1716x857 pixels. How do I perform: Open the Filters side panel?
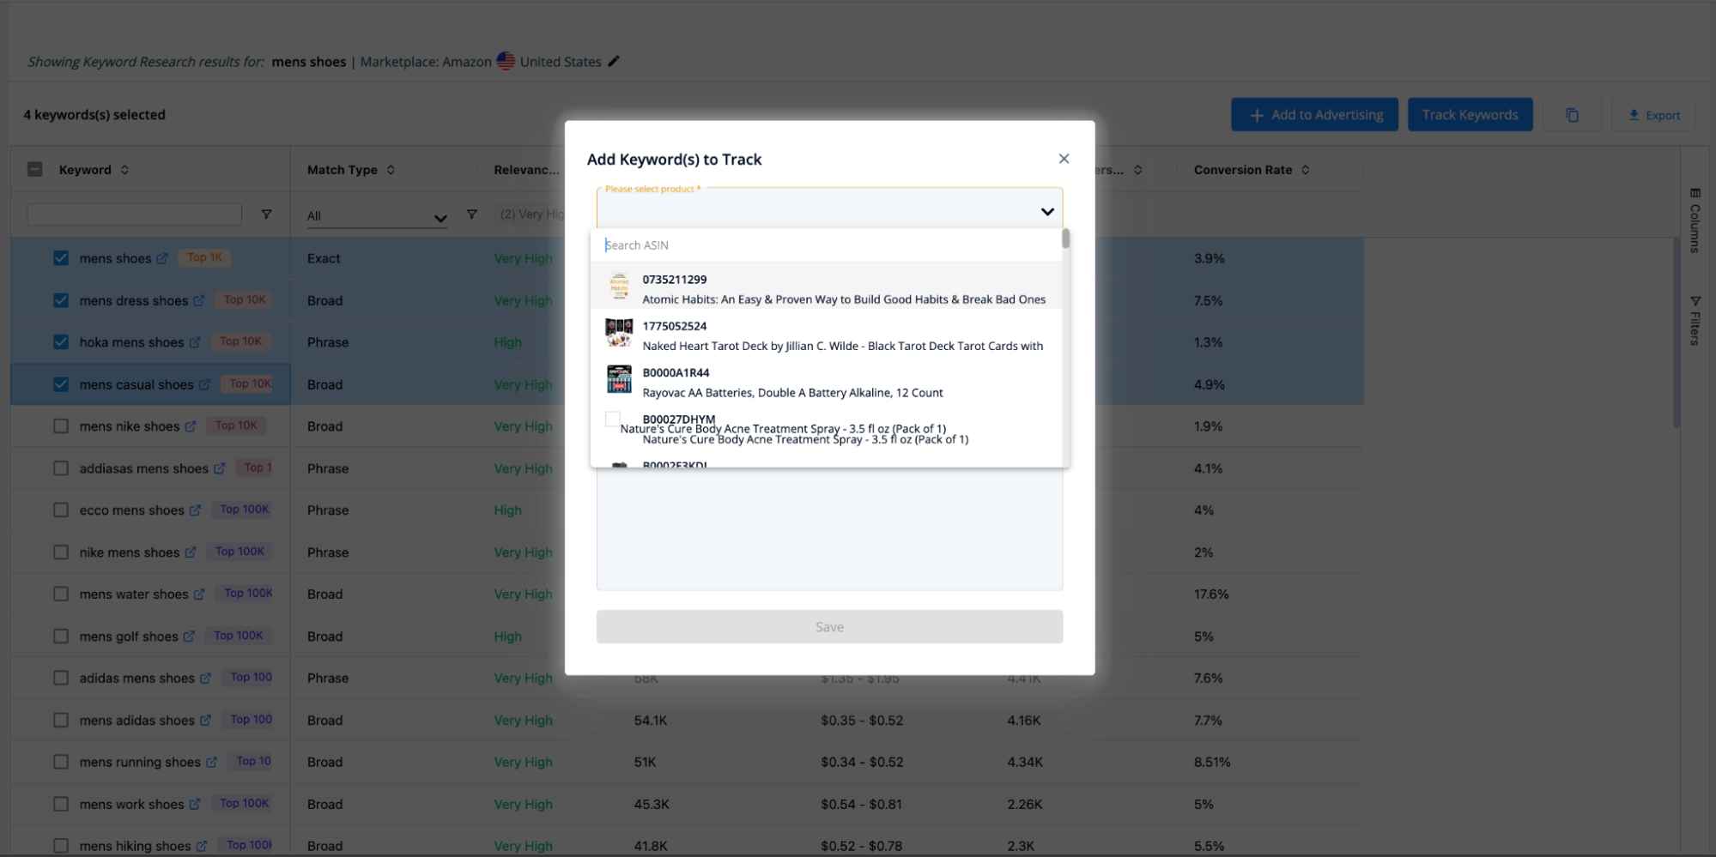[x=1695, y=321]
